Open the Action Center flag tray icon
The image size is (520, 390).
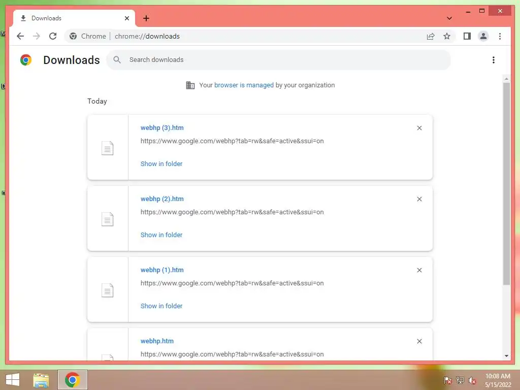[x=447, y=380]
